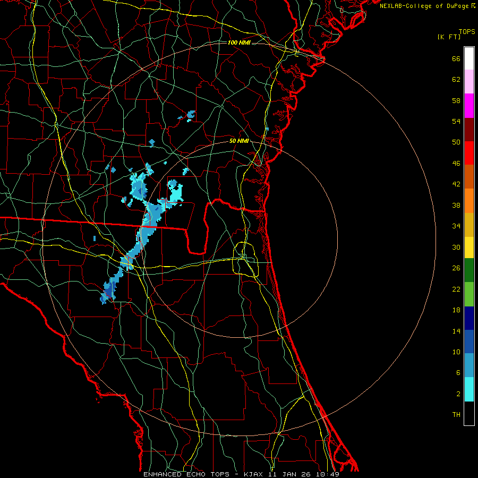The image size is (478, 478).
Task: Click the light blue 6 legend swatch
Action: click(x=469, y=365)
